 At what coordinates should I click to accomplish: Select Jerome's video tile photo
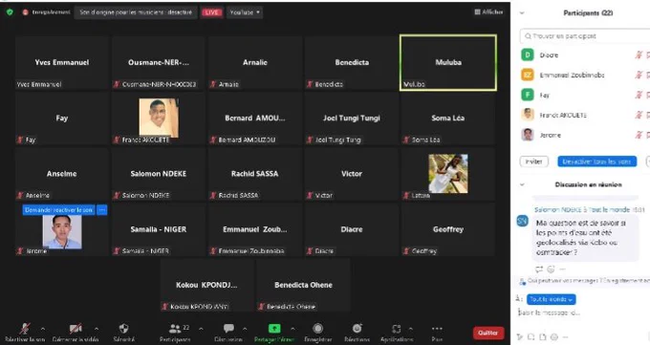62,232
